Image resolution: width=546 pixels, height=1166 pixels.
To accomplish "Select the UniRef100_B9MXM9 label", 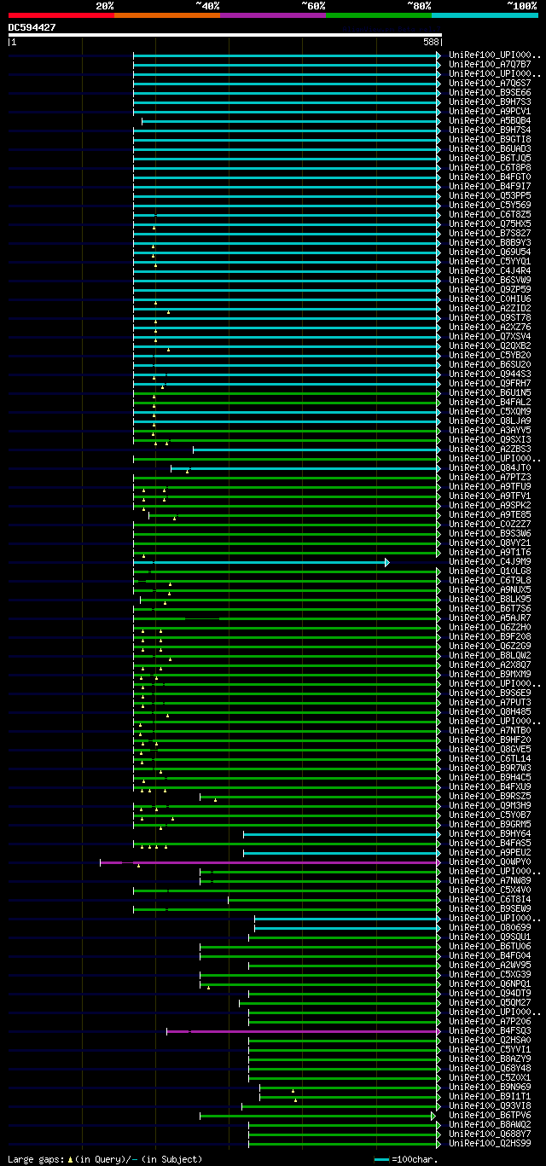I will [490, 674].
